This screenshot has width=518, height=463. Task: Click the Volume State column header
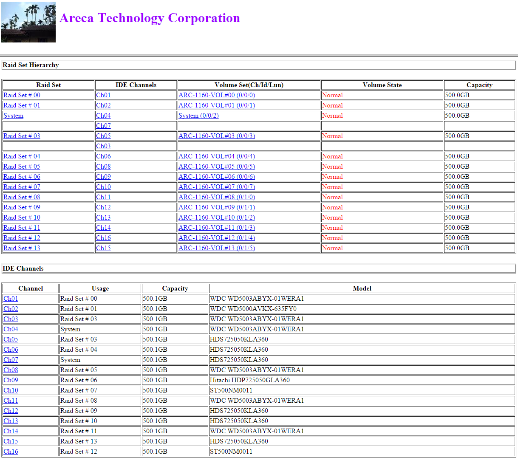tap(382, 85)
